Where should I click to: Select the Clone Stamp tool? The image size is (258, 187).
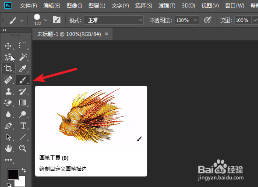tap(8, 91)
